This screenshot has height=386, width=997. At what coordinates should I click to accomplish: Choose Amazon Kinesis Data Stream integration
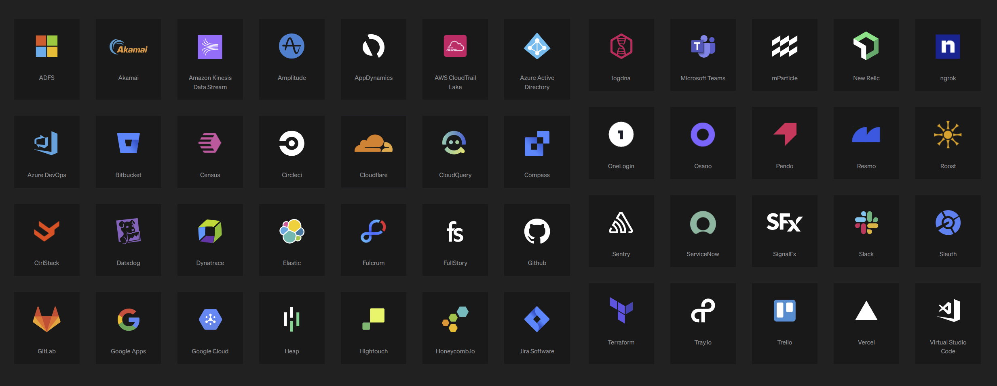210,59
